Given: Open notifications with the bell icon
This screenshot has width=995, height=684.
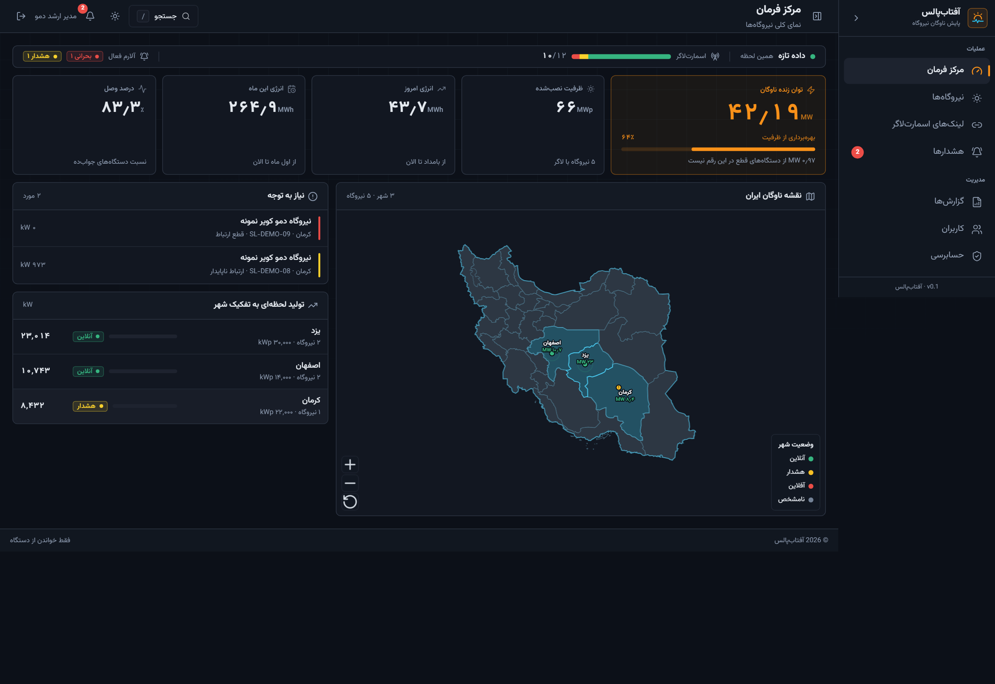Looking at the screenshot, I should pos(90,16).
